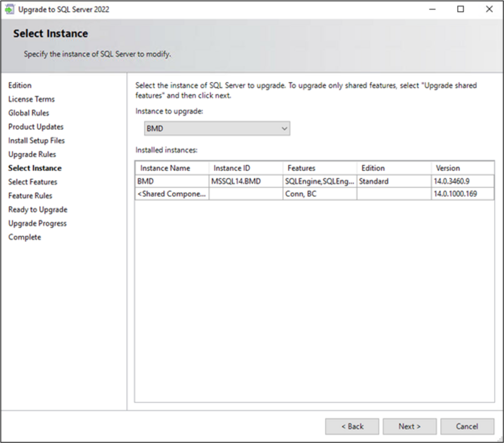Click the Instance ID column header
The width and height of the screenshot is (504, 443).
[245, 168]
